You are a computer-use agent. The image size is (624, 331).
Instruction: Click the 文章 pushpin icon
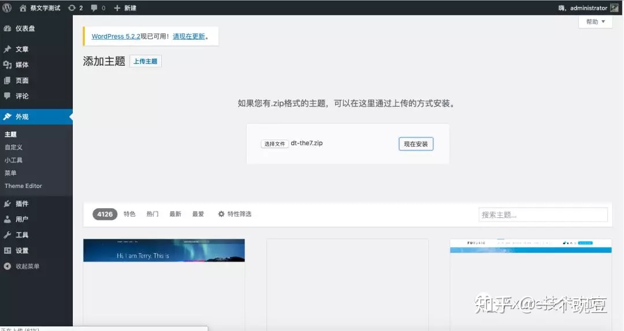(x=7, y=49)
